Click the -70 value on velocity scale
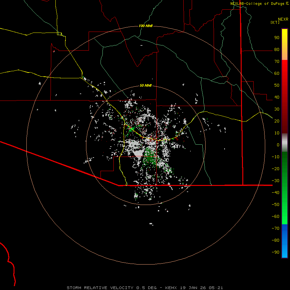 275,228
